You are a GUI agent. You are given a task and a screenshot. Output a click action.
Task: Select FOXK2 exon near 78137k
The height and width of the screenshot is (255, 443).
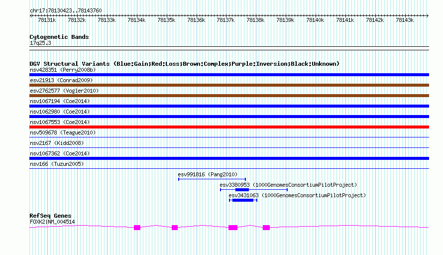233,228
